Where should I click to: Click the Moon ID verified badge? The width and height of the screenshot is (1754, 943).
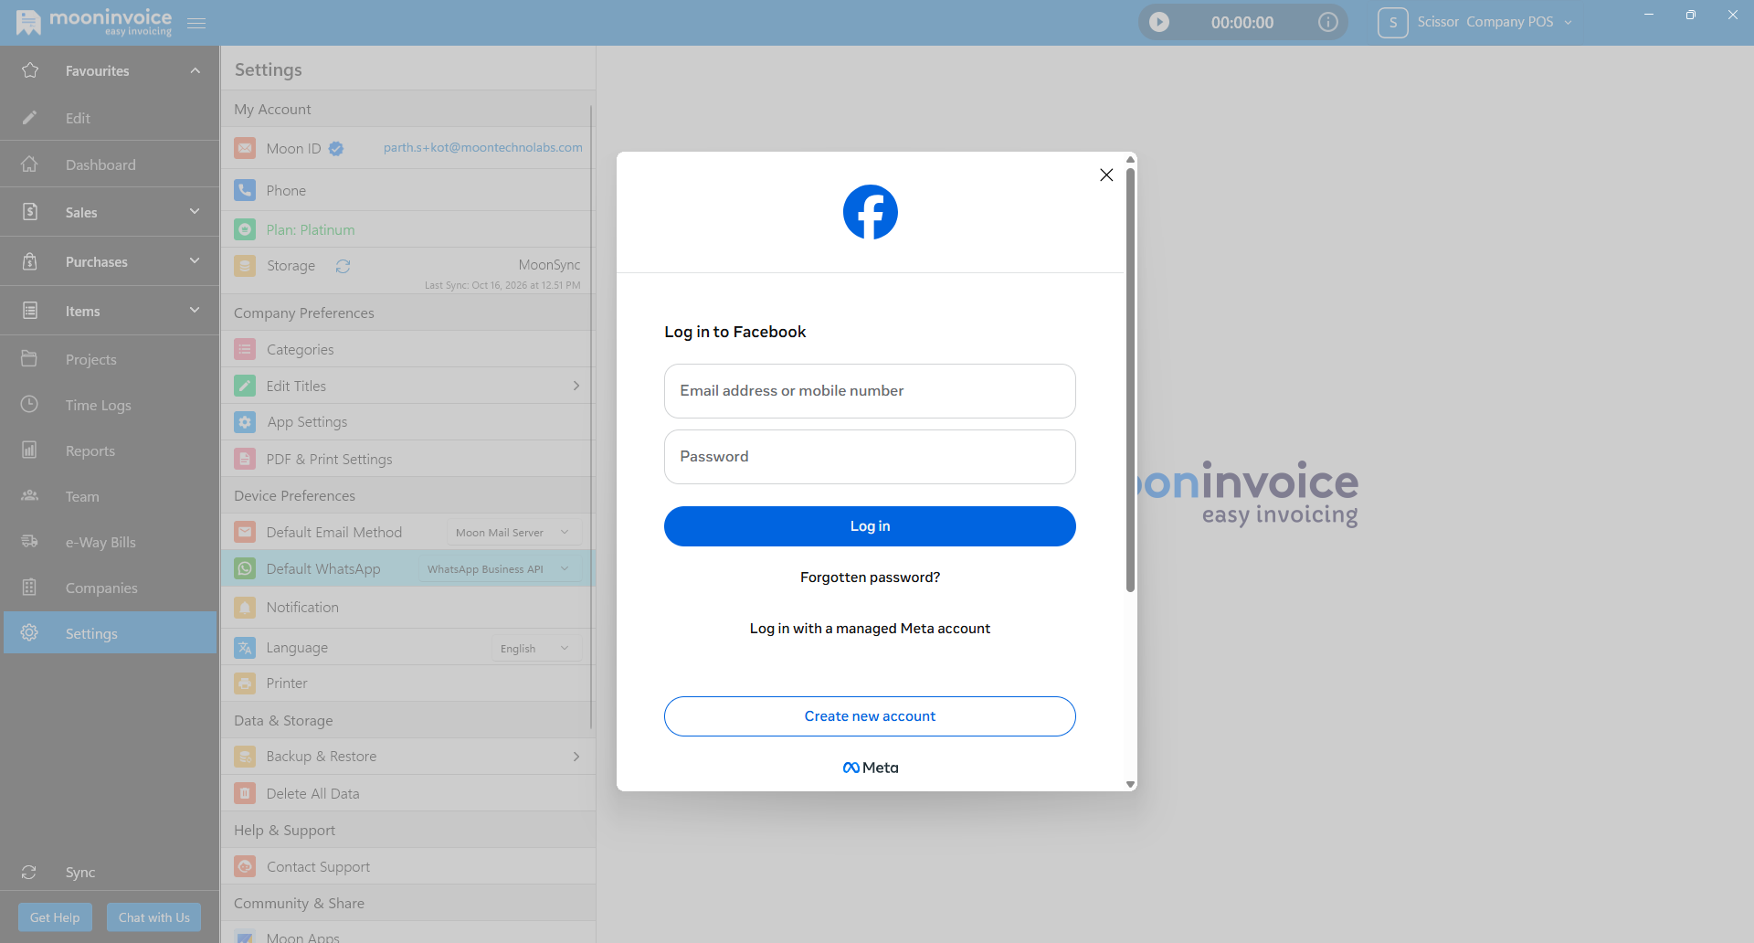pos(336,148)
